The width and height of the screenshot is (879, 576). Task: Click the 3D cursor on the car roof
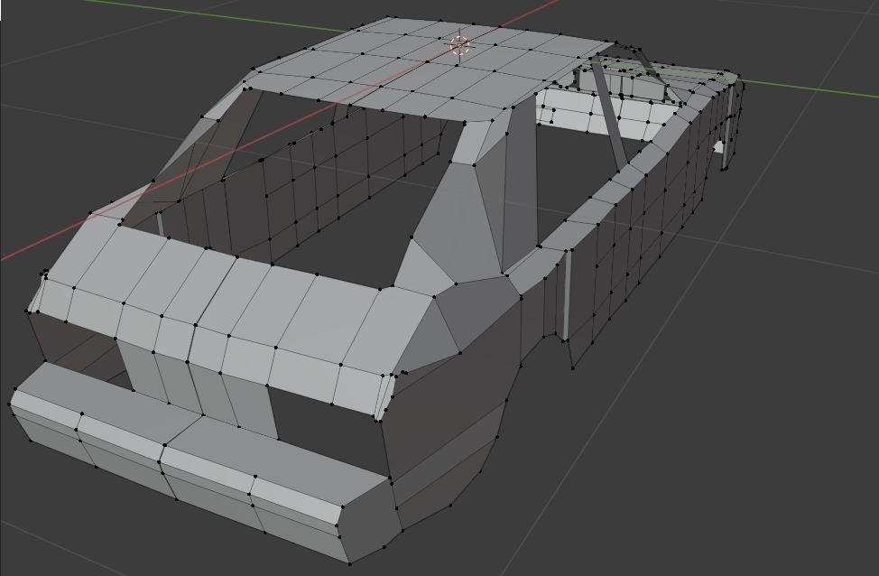(x=459, y=45)
